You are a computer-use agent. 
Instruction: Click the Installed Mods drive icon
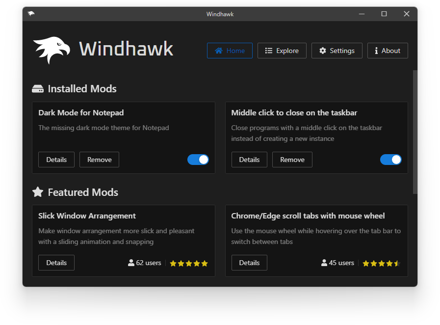pyautogui.click(x=38, y=89)
